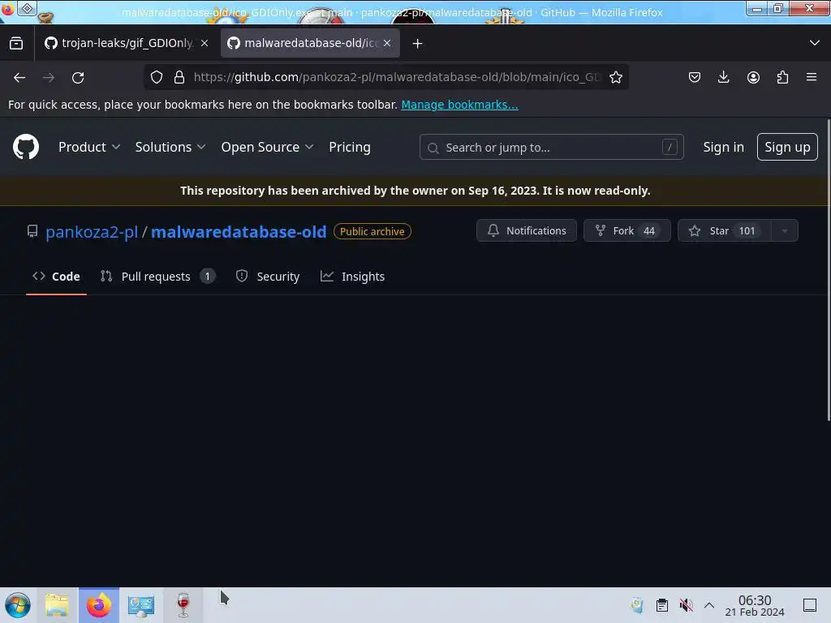Close the trojan-leaks tab

(x=205, y=43)
